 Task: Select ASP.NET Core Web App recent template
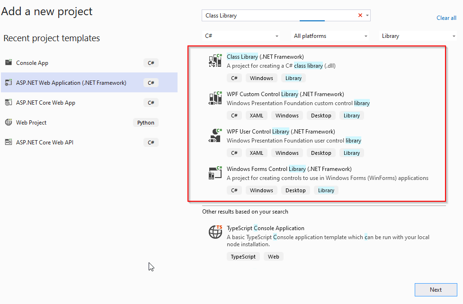click(x=89, y=102)
